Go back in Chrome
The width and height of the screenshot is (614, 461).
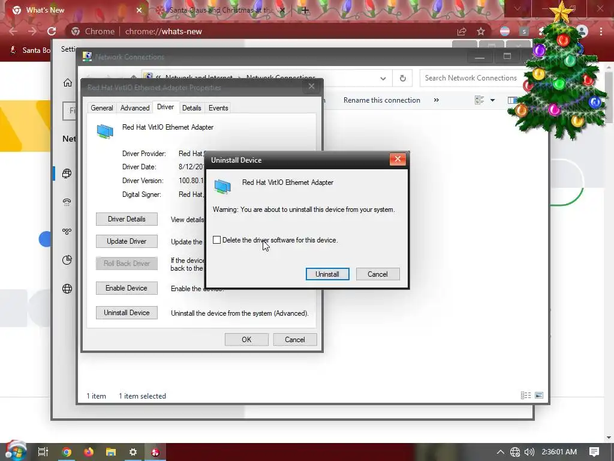pyautogui.click(x=13, y=31)
